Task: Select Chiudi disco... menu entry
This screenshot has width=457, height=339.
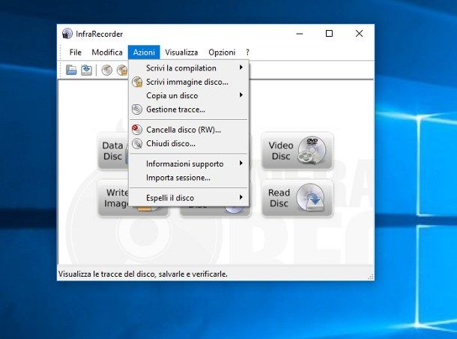Action: pos(189,143)
